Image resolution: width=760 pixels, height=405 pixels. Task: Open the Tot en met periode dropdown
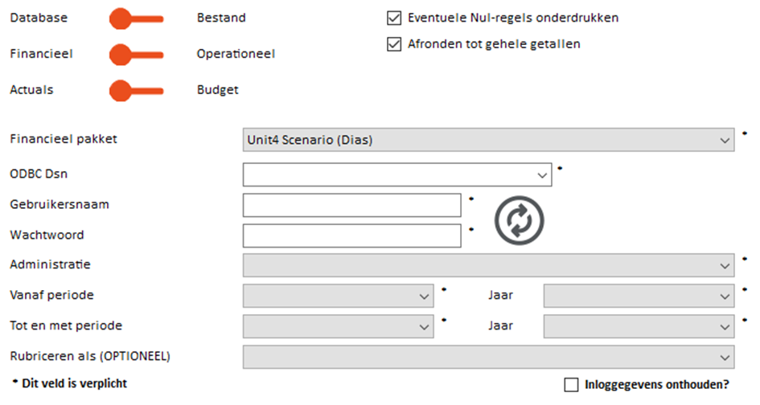pyautogui.click(x=338, y=327)
